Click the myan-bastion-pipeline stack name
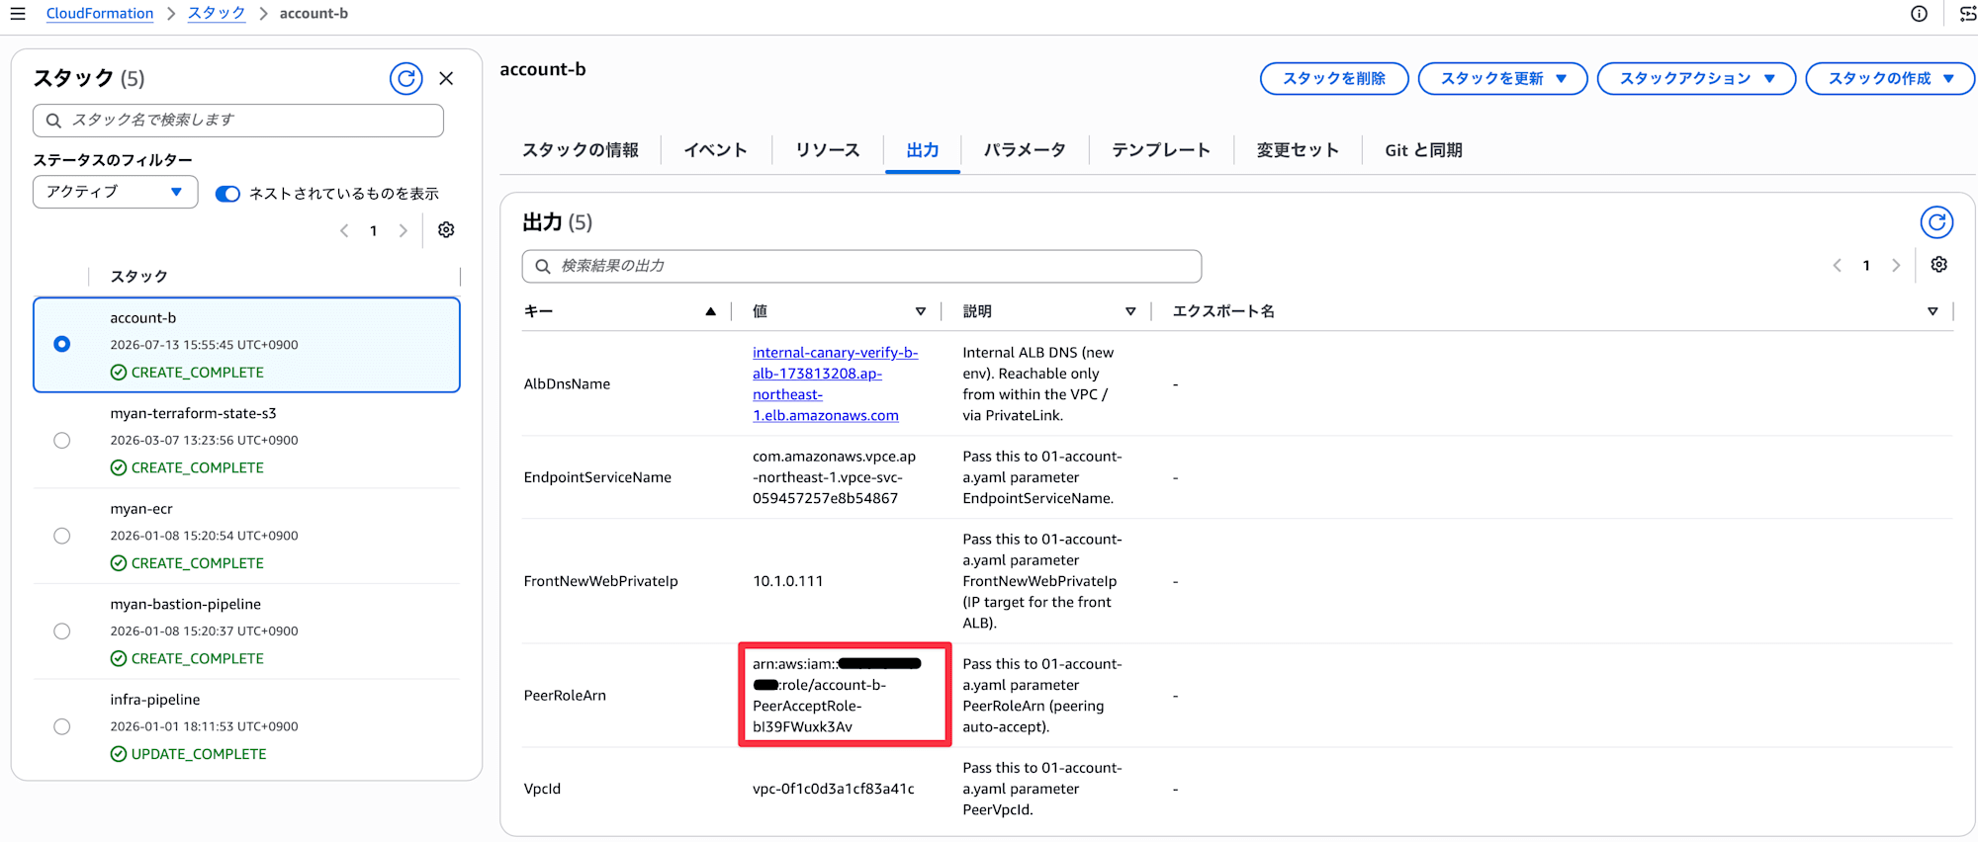Viewport: 1978px width, 842px height. [186, 604]
